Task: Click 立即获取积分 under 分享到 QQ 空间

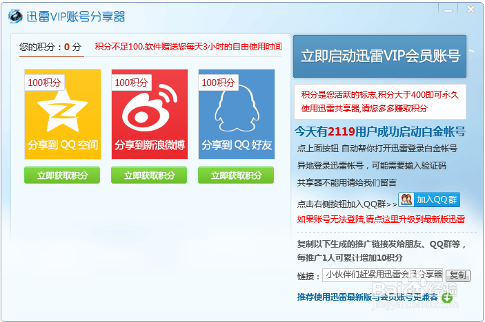Action: point(62,175)
